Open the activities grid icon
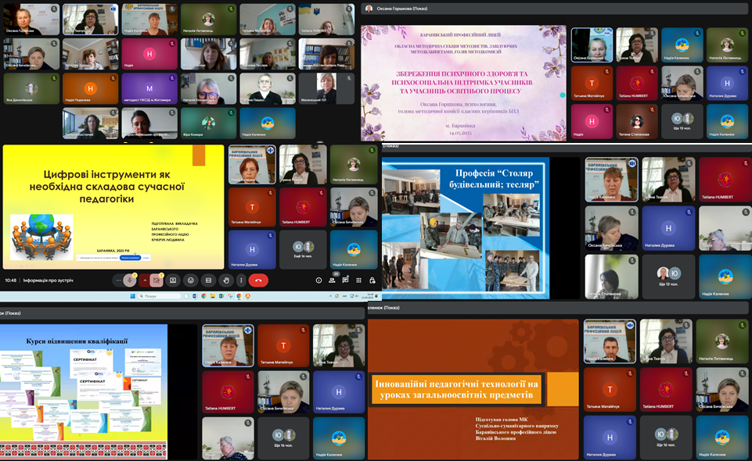The height and width of the screenshot is (461, 752). (x=360, y=280)
